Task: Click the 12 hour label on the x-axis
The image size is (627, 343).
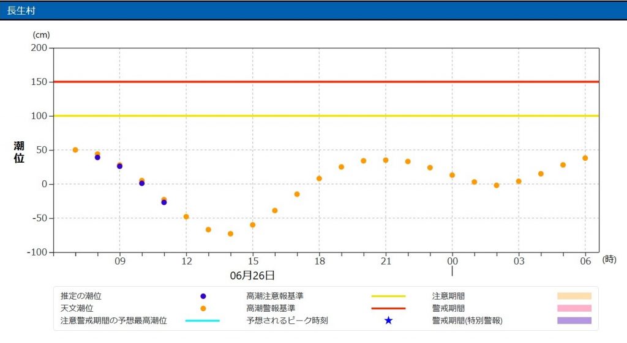Action: [186, 261]
